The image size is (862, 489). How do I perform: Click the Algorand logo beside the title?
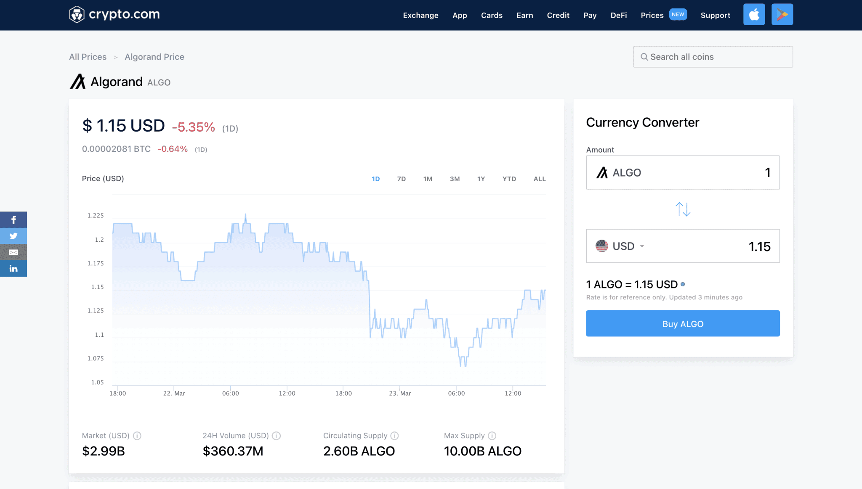(x=77, y=82)
